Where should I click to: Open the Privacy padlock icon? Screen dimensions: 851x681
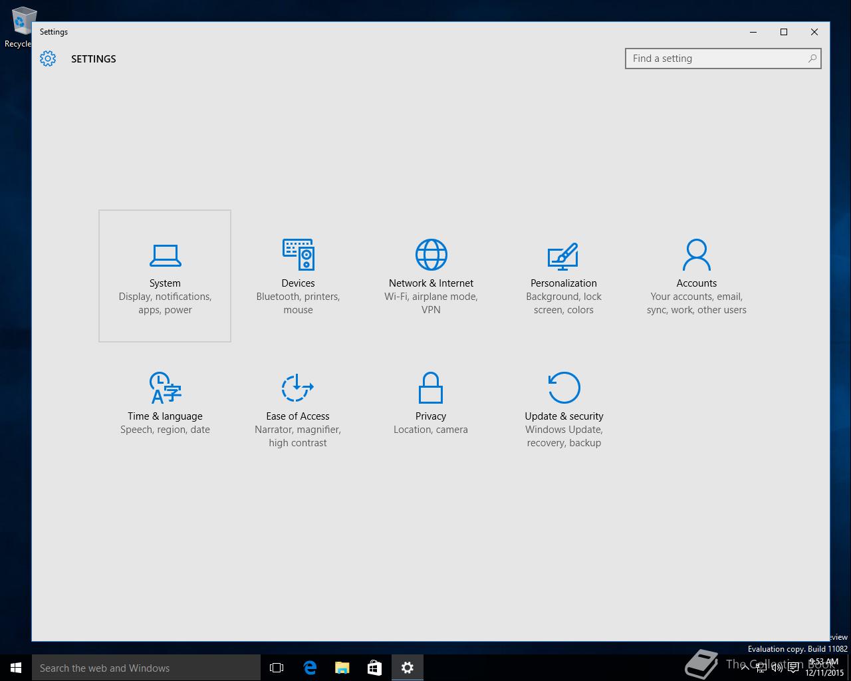[431, 388]
